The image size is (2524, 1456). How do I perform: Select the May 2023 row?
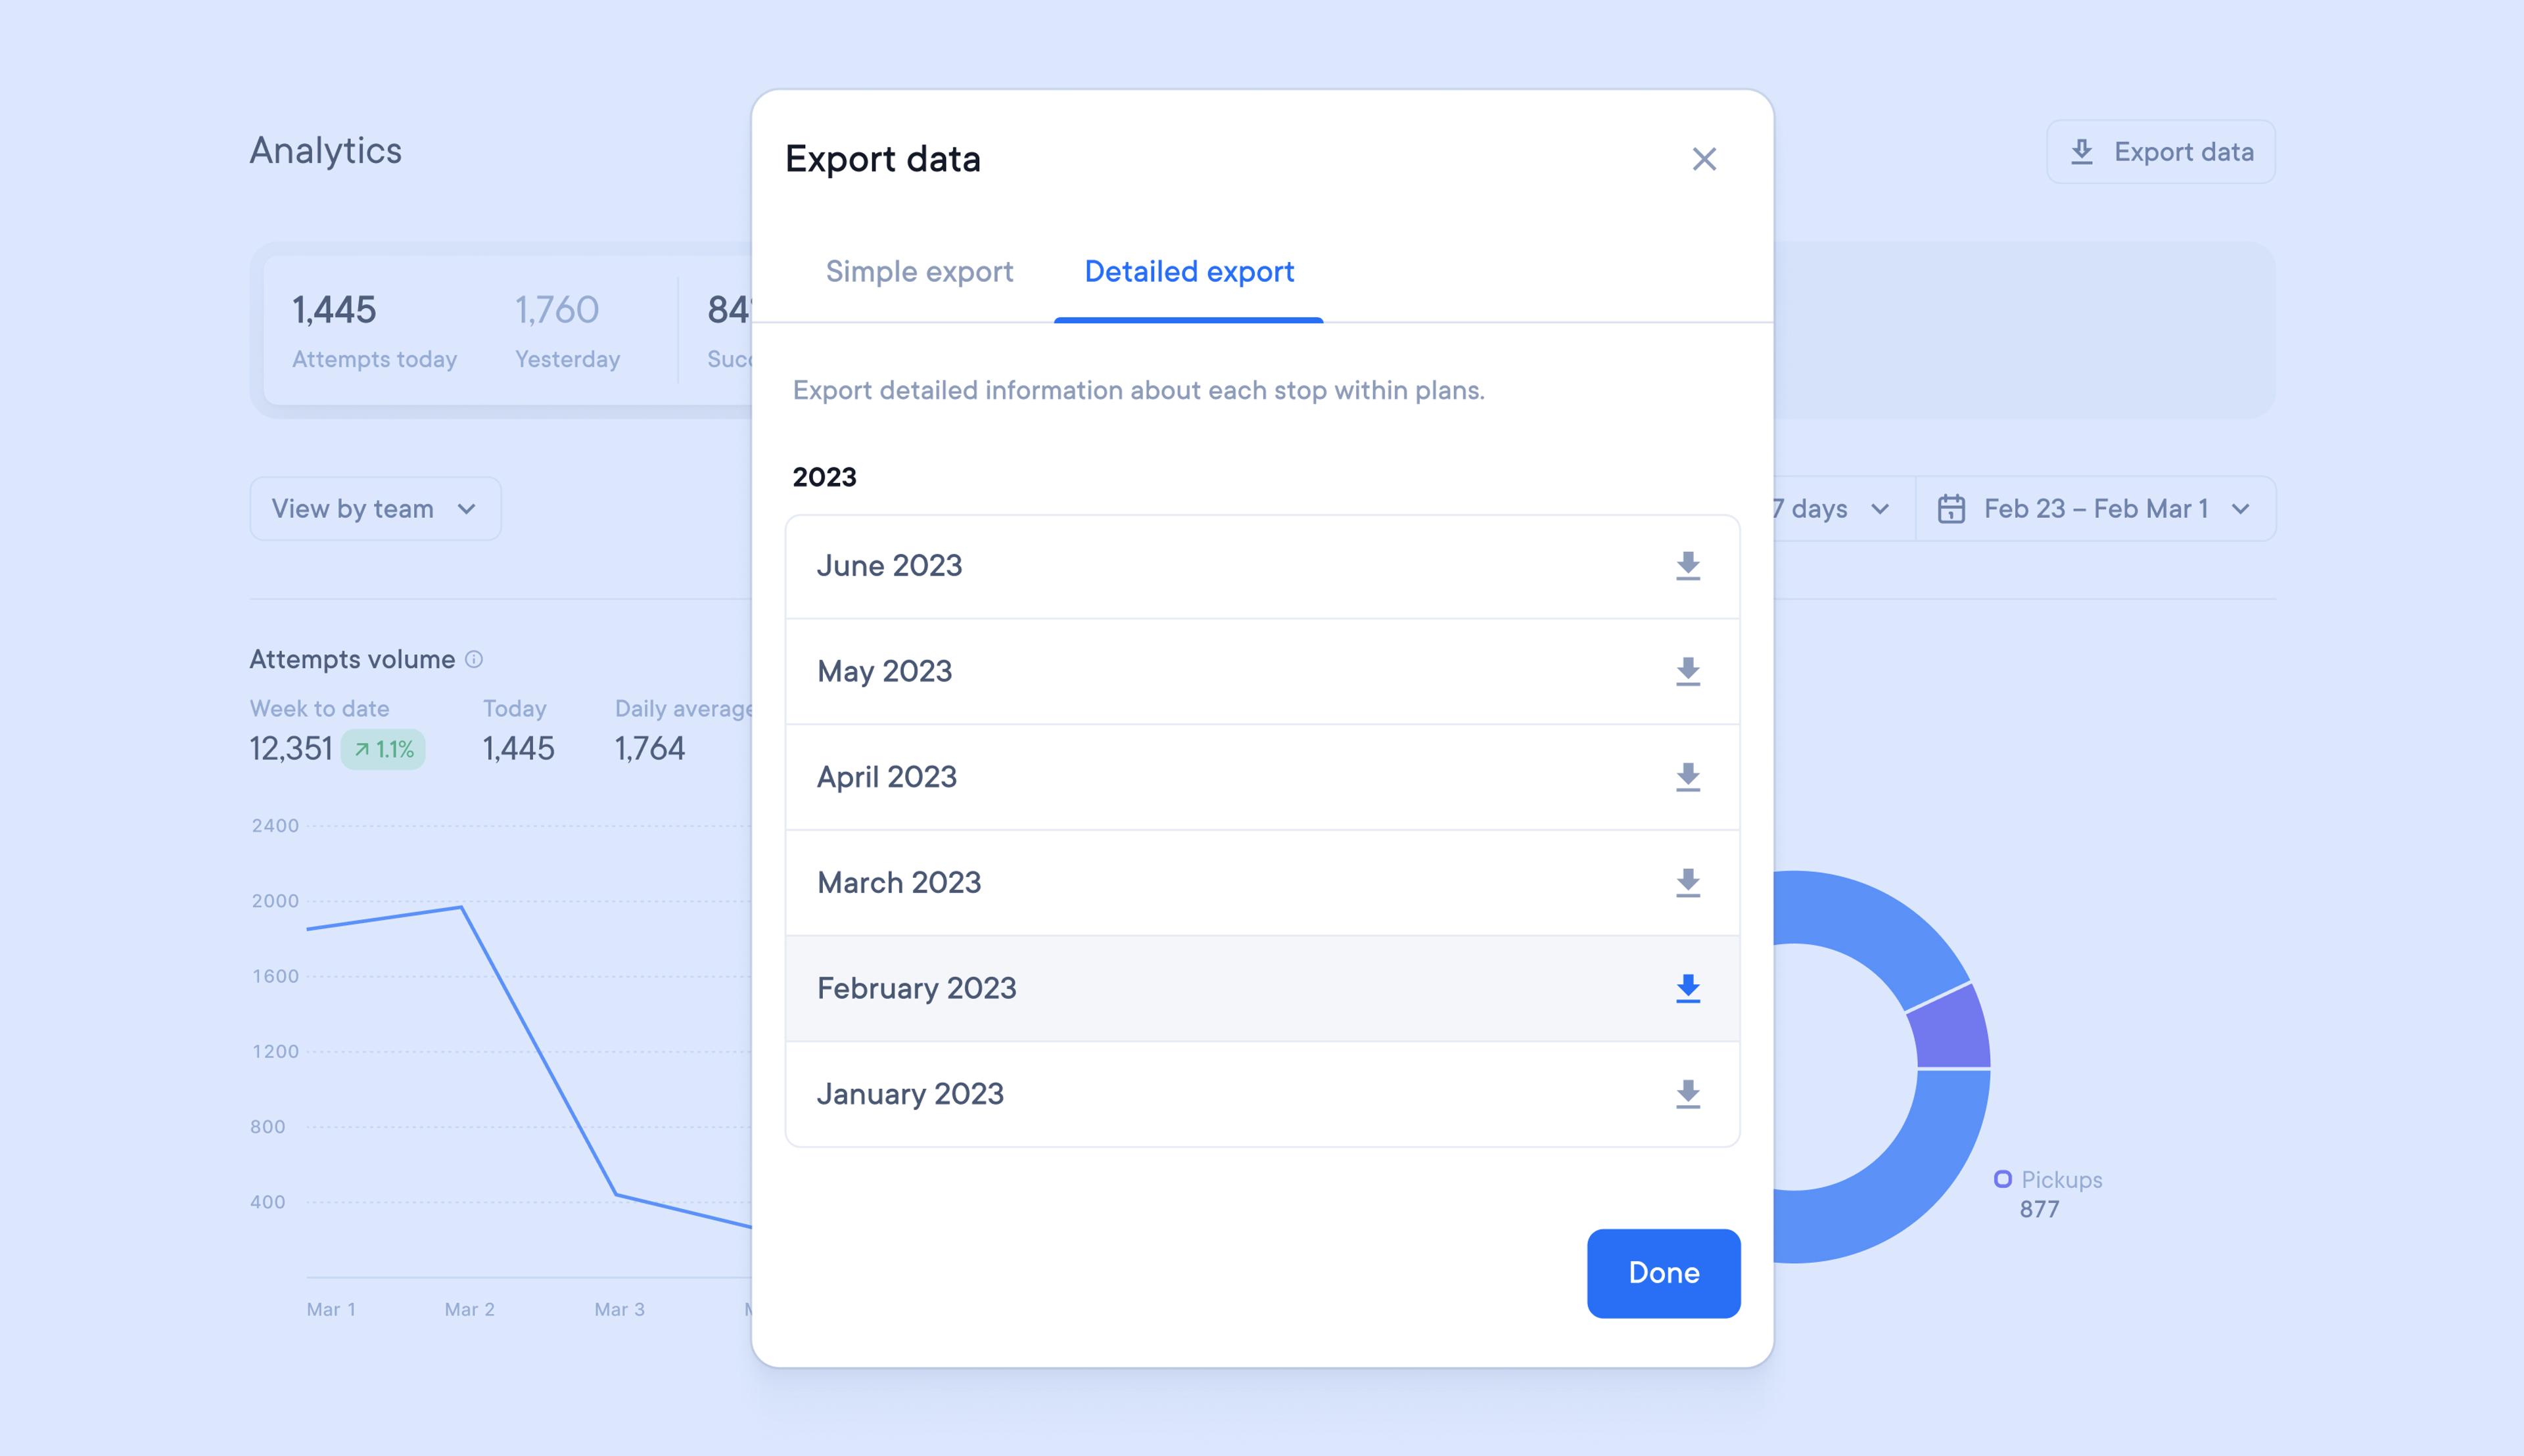click(1263, 672)
